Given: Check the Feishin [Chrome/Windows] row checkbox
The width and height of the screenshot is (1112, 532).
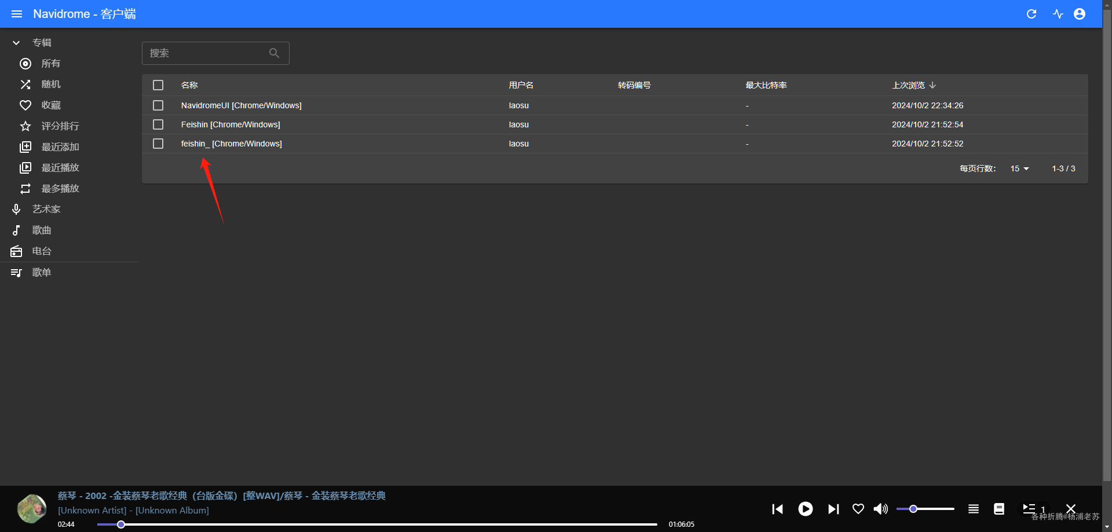Looking at the screenshot, I should [158, 124].
